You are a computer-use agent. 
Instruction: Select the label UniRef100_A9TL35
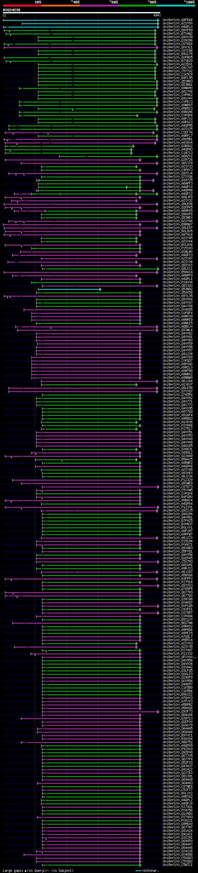[x=178, y=296]
